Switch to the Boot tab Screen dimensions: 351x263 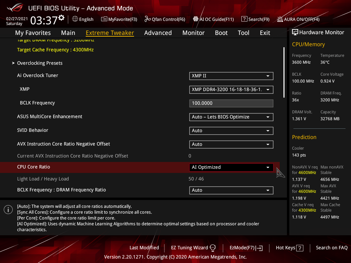[221, 33]
